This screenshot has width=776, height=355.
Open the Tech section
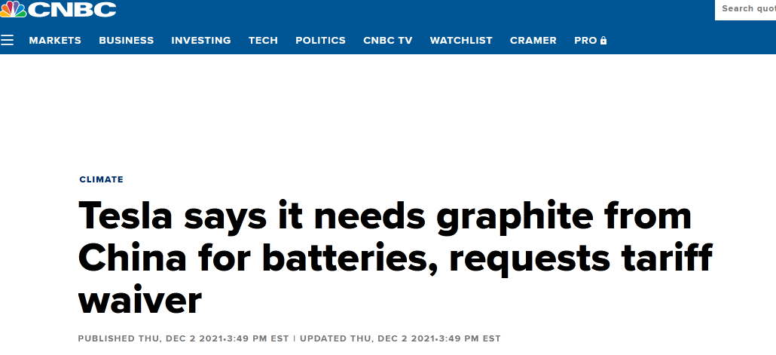click(263, 41)
